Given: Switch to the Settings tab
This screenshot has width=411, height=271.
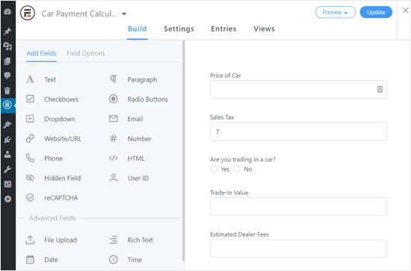Looking at the screenshot, I should click(x=179, y=29).
